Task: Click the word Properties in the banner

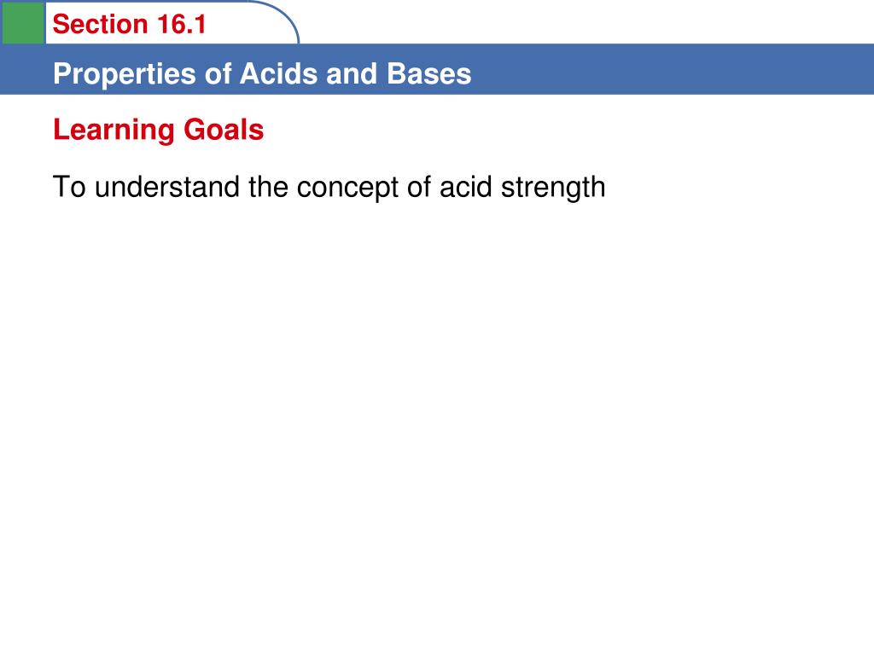Action: [x=125, y=75]
